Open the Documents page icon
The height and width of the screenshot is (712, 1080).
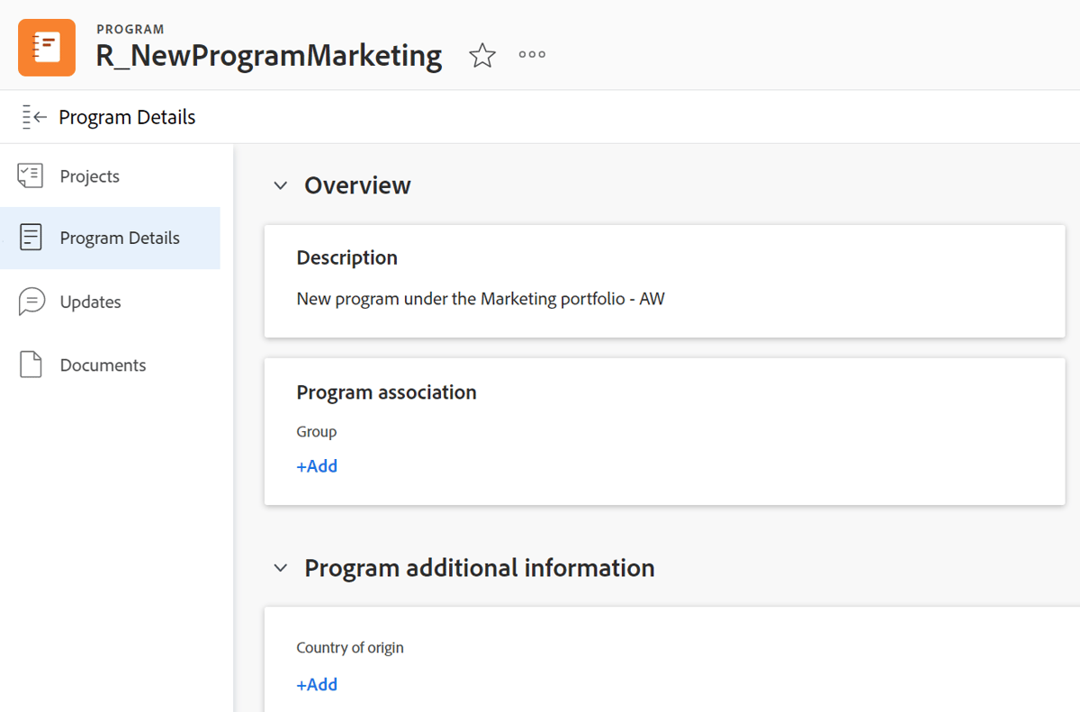click(30, 364)
